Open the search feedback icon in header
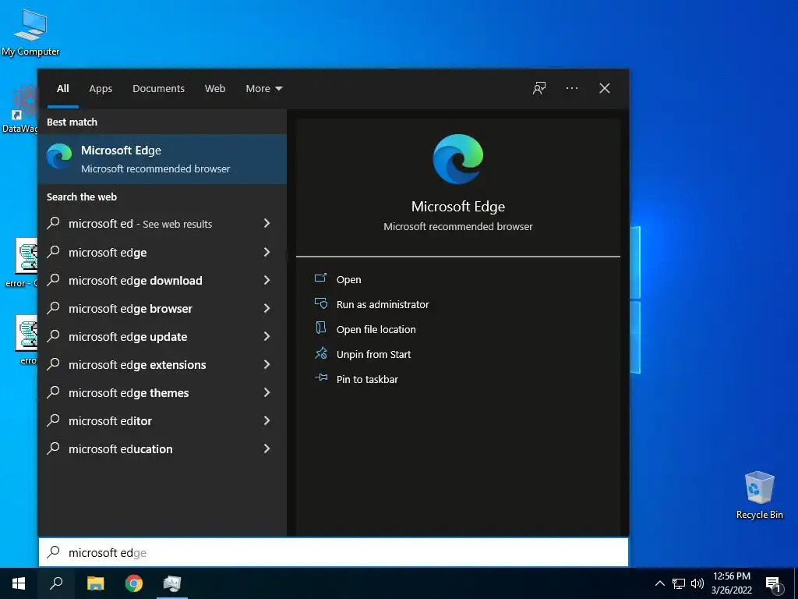798x599 pixels. (539, 88)
